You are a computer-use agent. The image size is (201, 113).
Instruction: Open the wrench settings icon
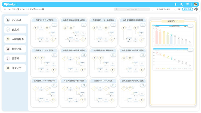(x=181, y=4)
